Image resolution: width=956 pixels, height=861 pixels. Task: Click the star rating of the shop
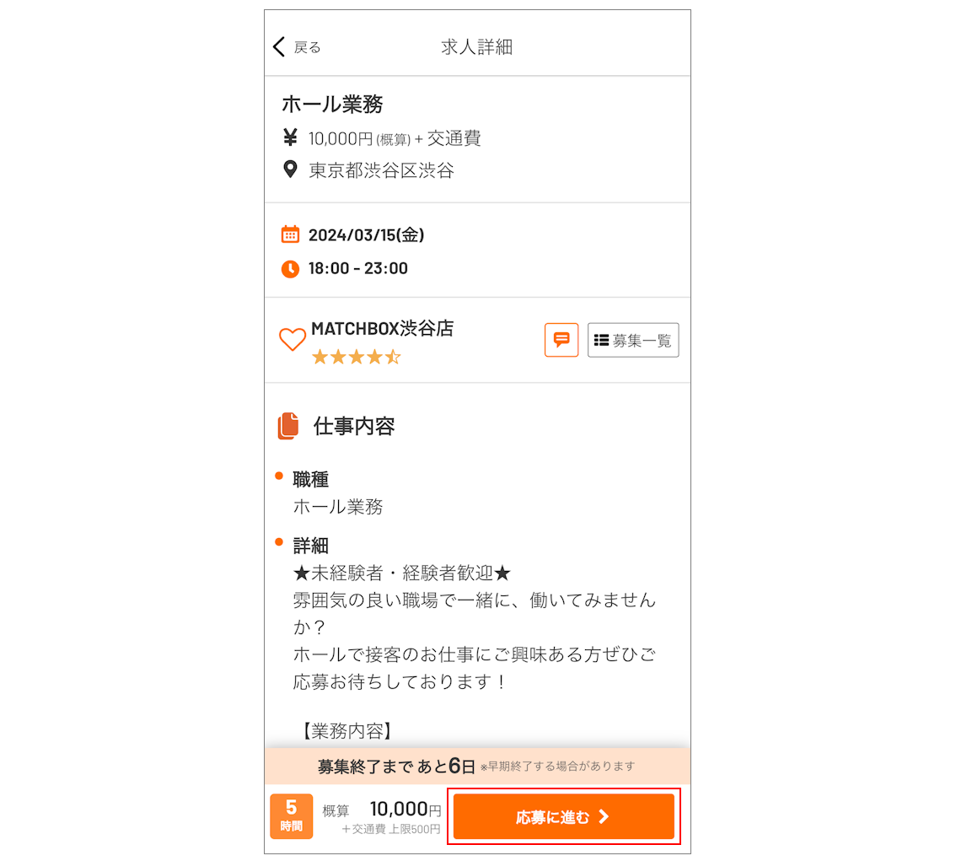(356, 357)
